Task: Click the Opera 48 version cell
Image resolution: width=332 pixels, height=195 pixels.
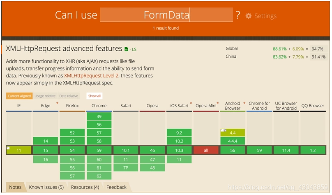Action: click(152, 168)
